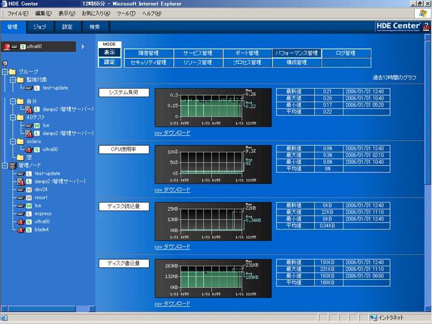
Task: Switch to the 検索 tab
Action: (95, 27)
